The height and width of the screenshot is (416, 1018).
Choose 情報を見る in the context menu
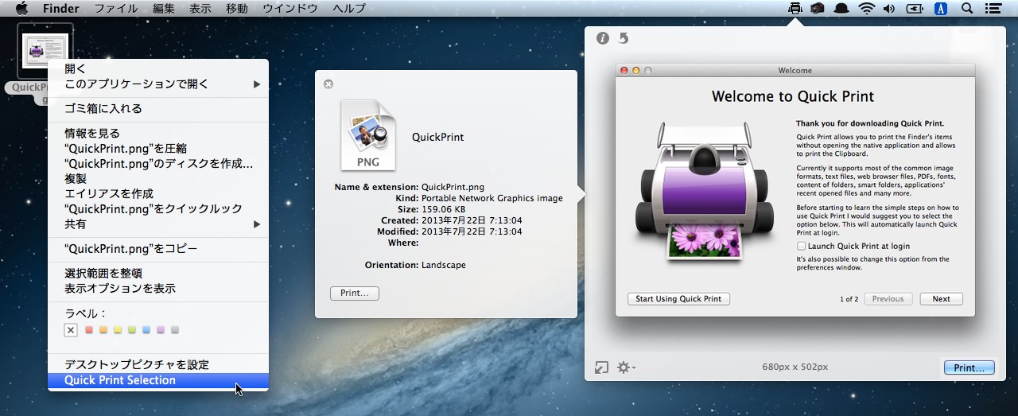pos(158,134)
